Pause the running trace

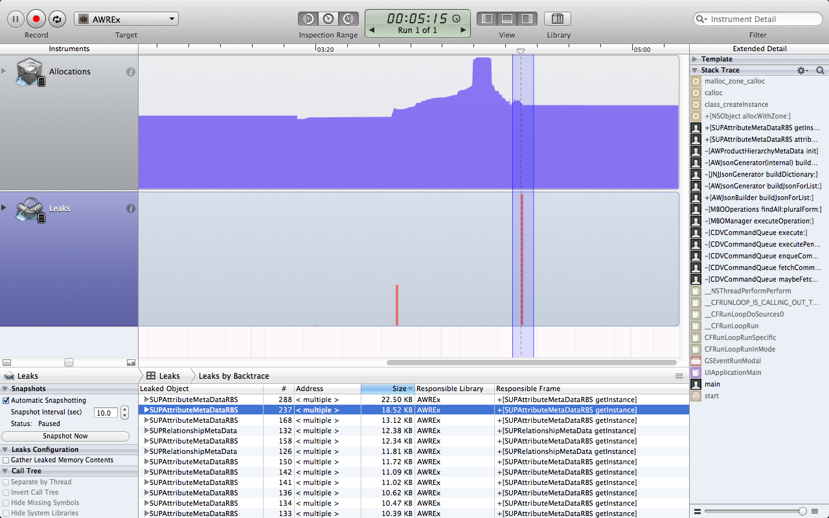16,19
